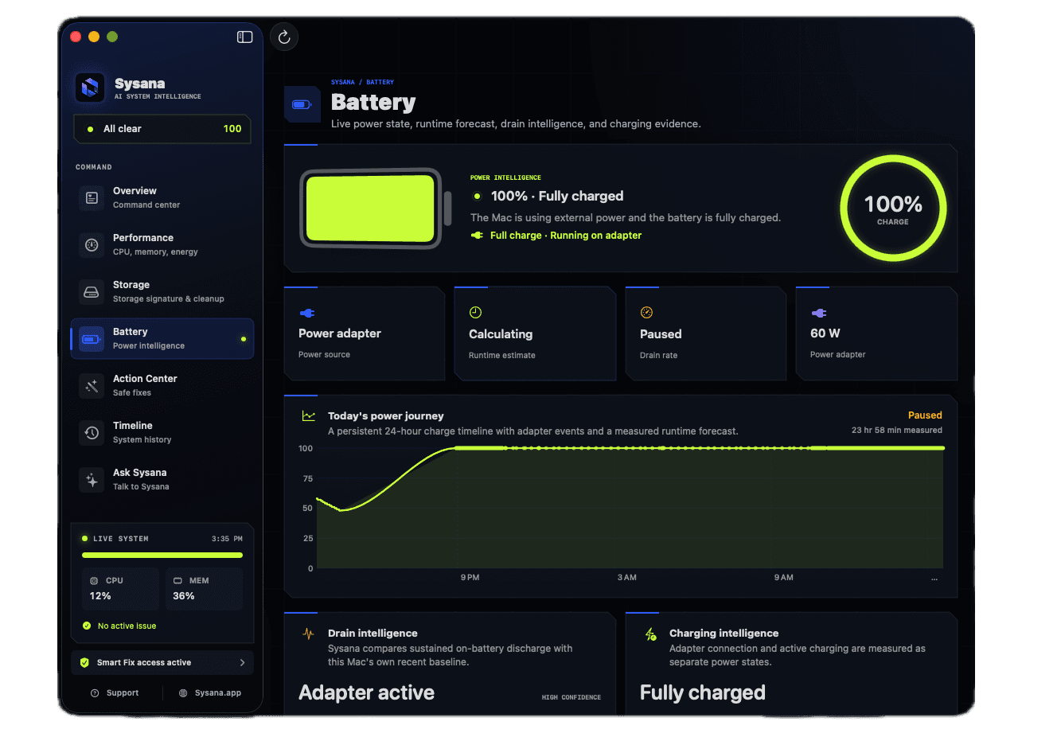
Task: Click the Fully charged heading
Action: tap(703, 692)
